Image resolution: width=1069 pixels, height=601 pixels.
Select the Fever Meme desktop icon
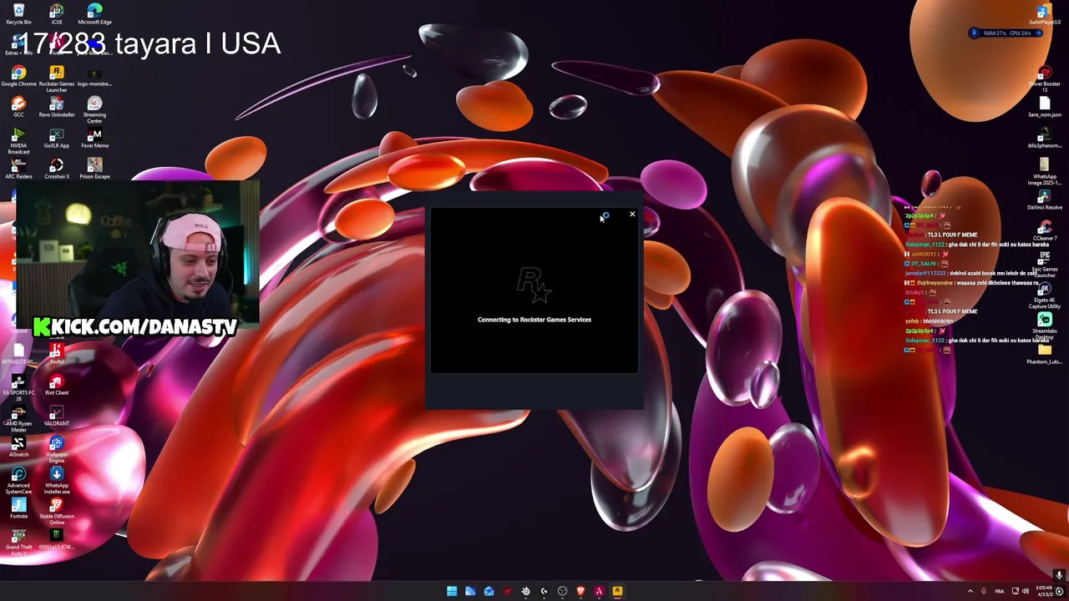coord(94,138)
